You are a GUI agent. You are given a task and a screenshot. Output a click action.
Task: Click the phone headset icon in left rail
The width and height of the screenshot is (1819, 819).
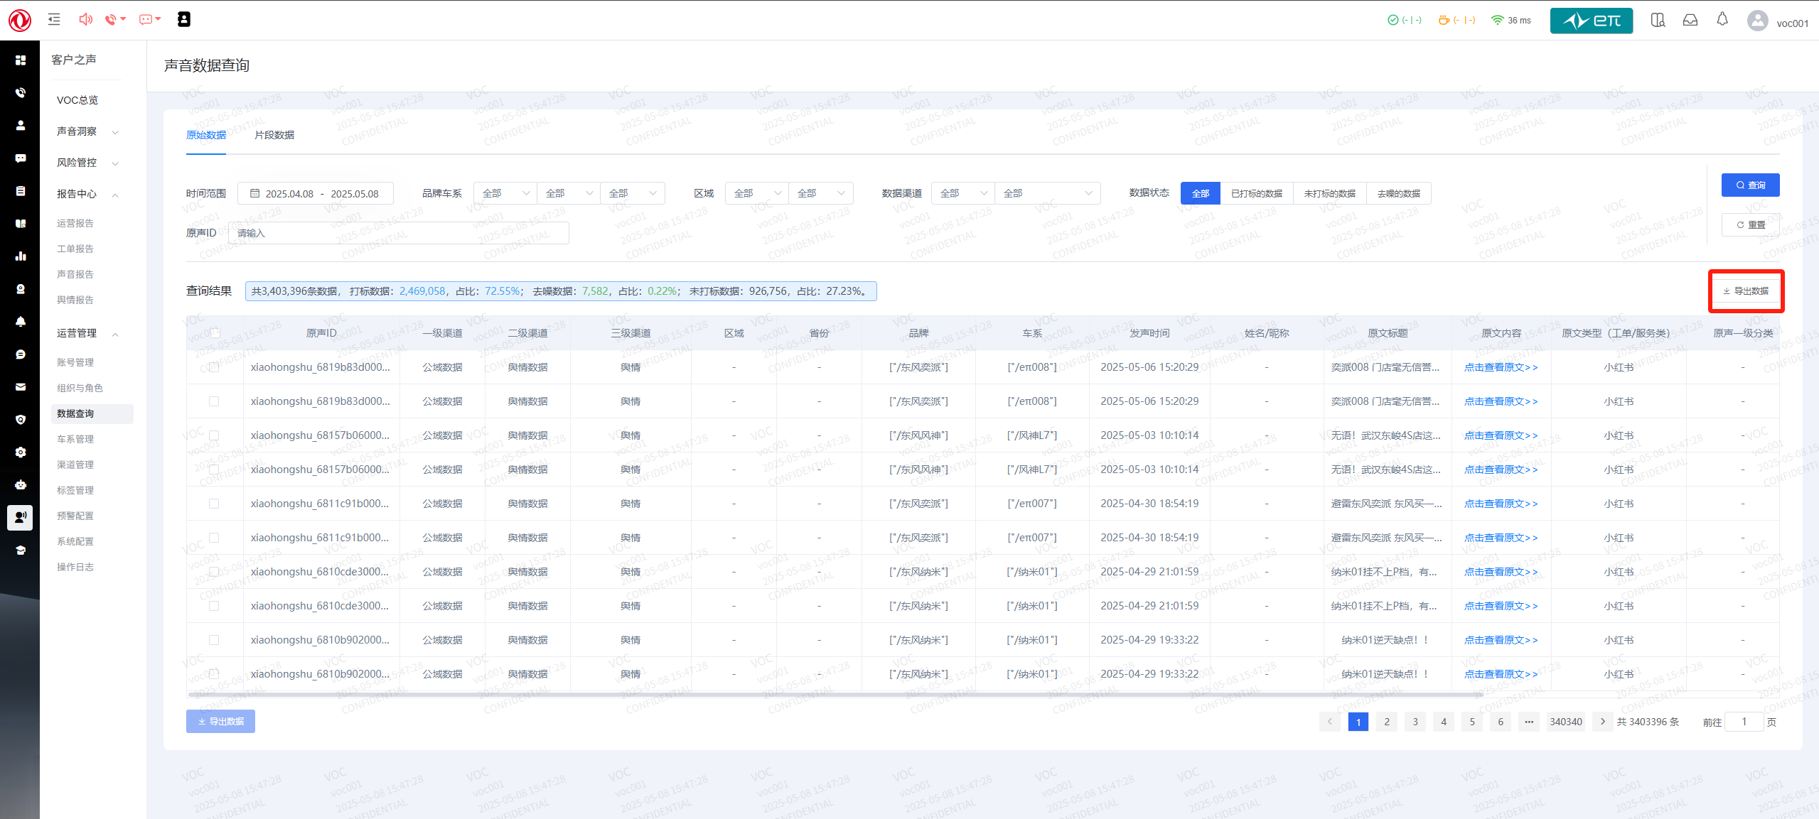click(x=21, y=92)
